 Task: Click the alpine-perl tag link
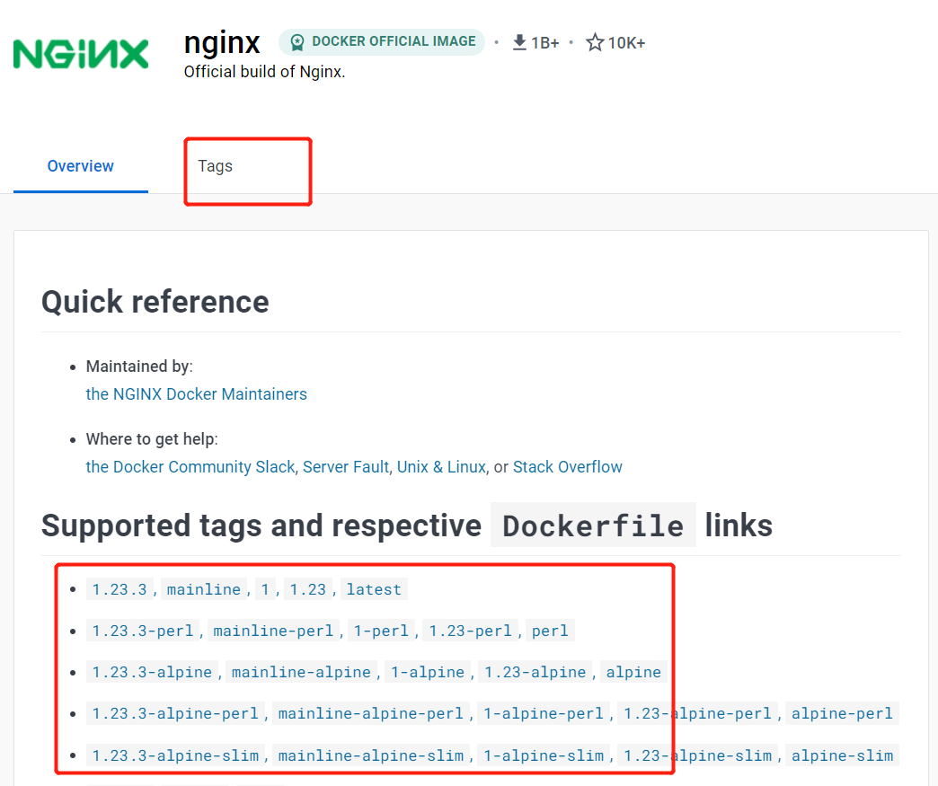[x=842, y=713]
